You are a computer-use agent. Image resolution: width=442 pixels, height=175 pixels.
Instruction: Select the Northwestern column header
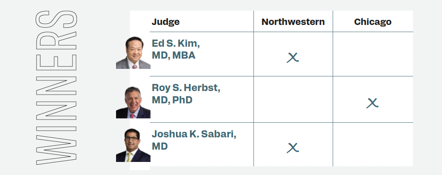tap(293, 22)
